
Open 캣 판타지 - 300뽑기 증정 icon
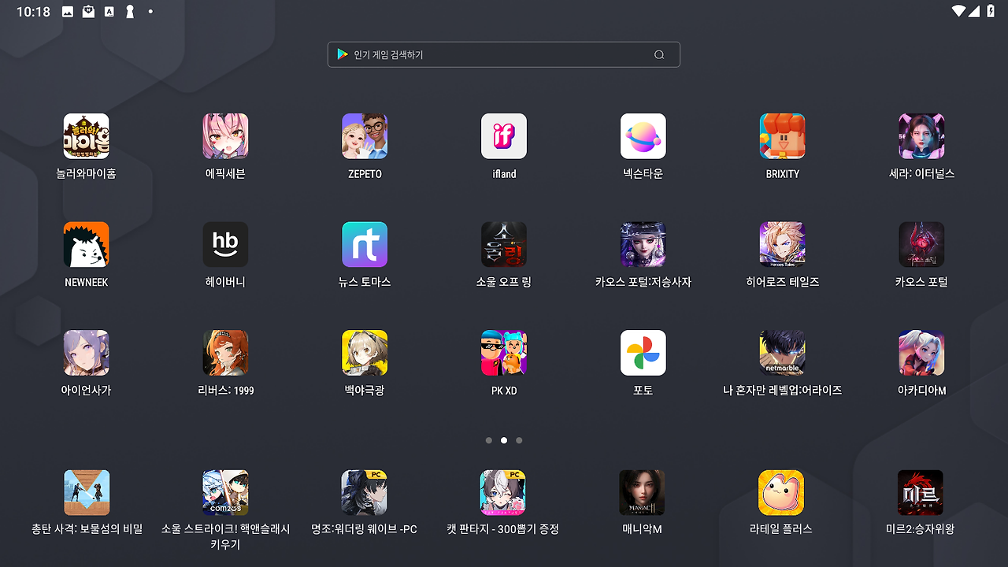(x=502, y=493)
